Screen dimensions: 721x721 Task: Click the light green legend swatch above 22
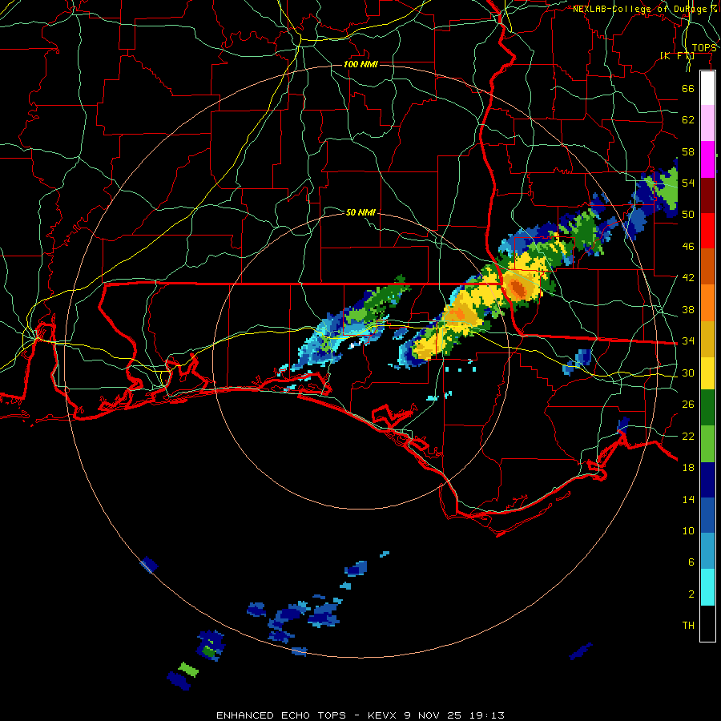tap(707, 444)
